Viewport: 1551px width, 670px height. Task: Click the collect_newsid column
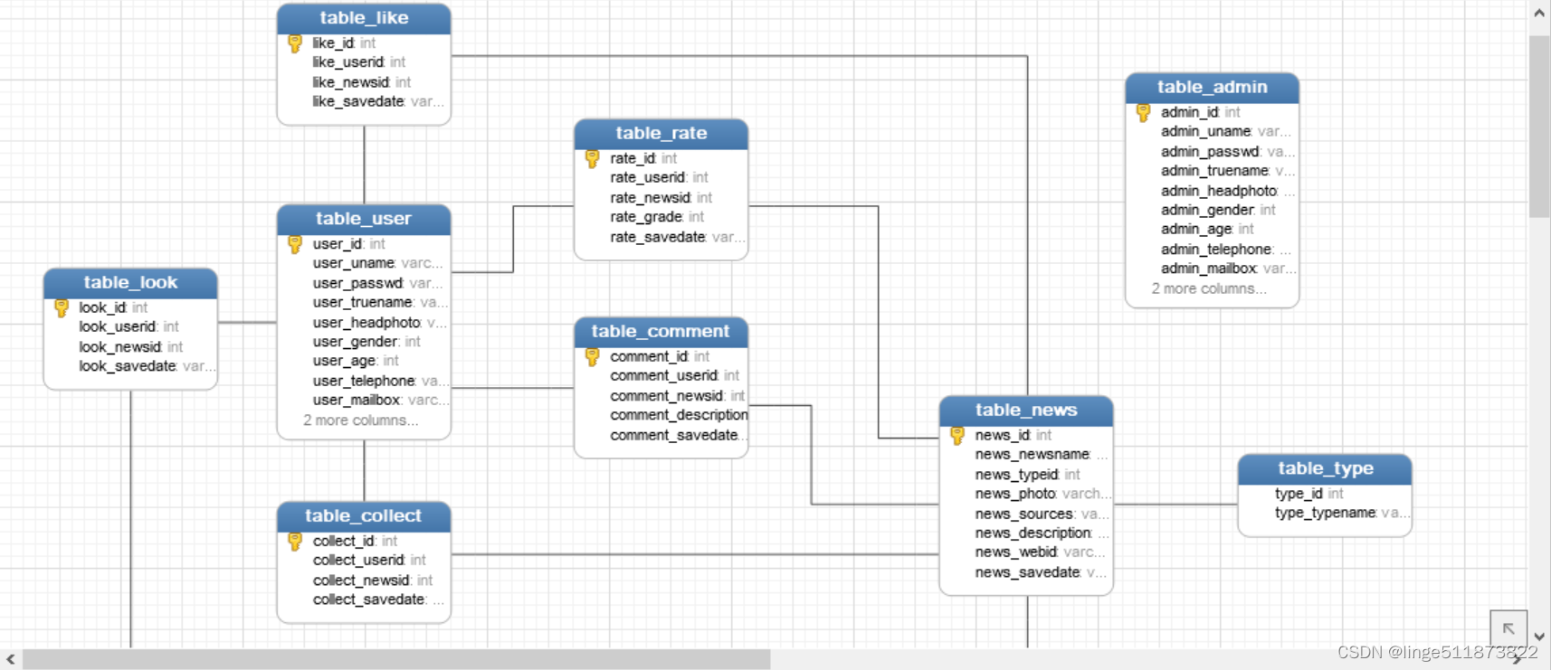tap(372, 580)
